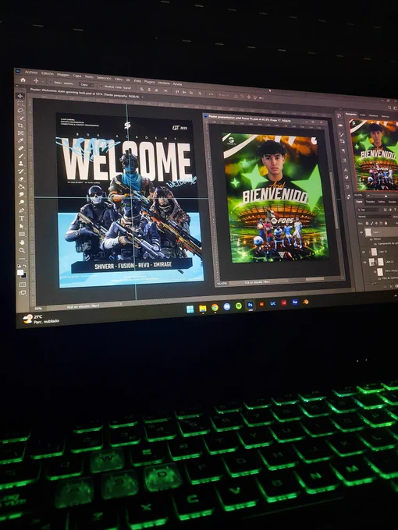This screenshot has width=398, height=530.
Task: Open the Archivo menu
Action: pos(31,72)
